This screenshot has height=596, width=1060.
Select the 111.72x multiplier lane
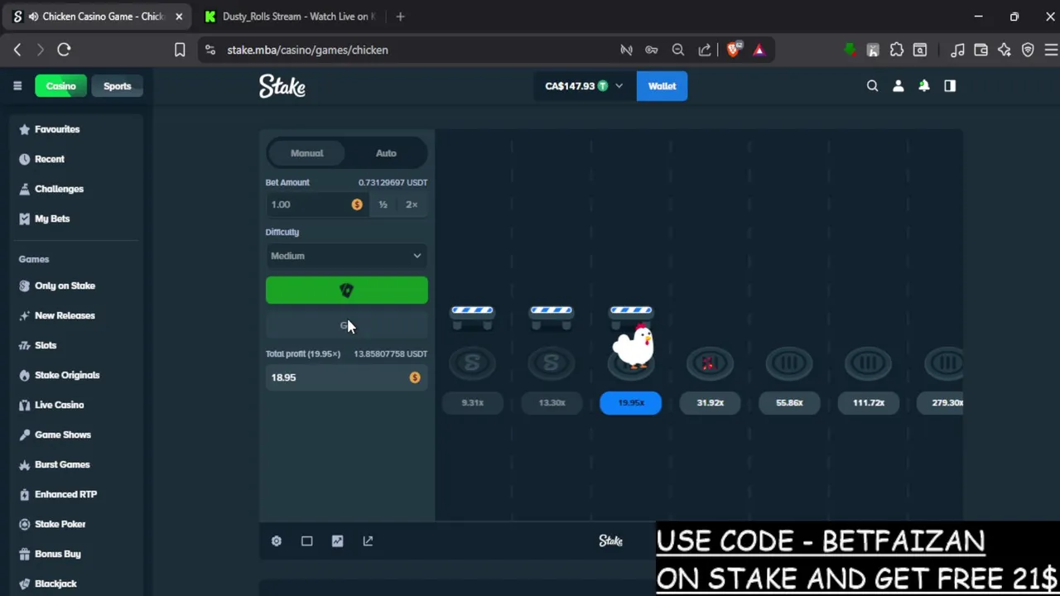[869, 402]
